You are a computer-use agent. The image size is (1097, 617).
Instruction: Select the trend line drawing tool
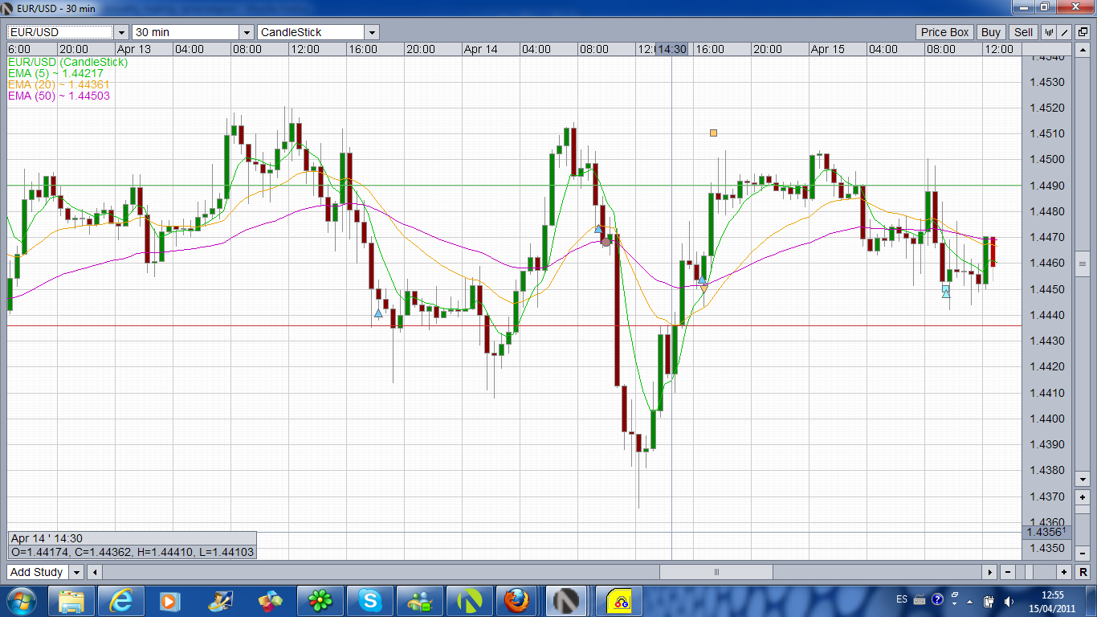[1065, 32]
